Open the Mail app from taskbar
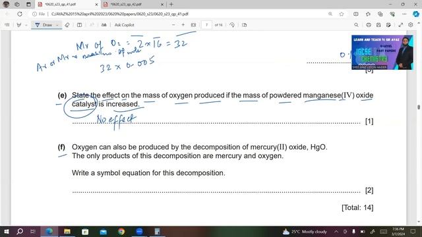Screen dimensions: 422x237 (x=103, y=231)
